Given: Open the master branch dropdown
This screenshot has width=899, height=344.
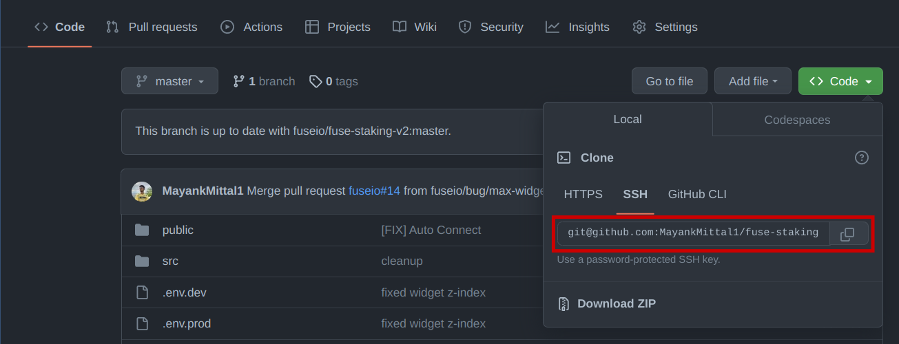Looking at the screenshot, I should (169, 81).
